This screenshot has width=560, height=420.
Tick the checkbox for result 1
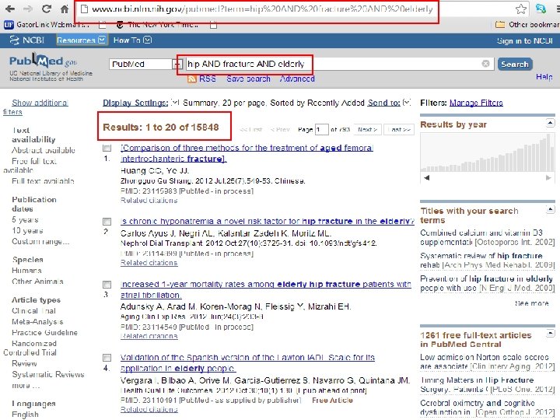(107, 148)
